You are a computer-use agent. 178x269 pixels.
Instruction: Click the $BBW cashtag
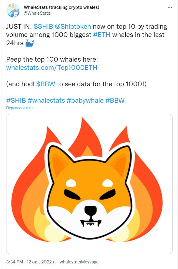pyautogui.click(x=46, y=84)
